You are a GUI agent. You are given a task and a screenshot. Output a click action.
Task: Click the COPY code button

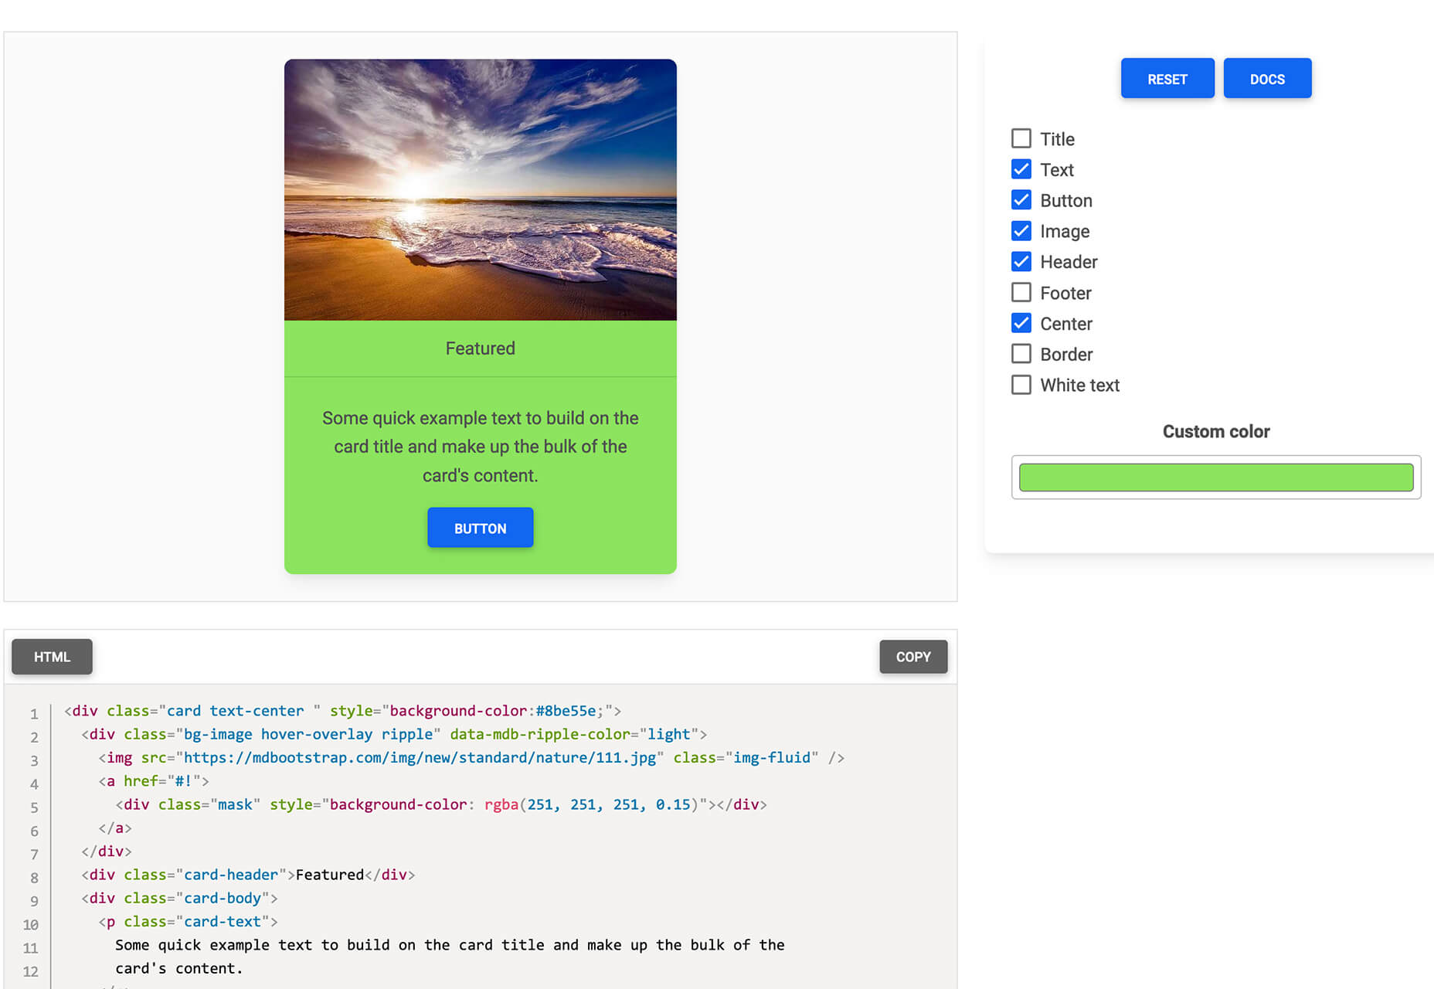(x=913, y=657)
